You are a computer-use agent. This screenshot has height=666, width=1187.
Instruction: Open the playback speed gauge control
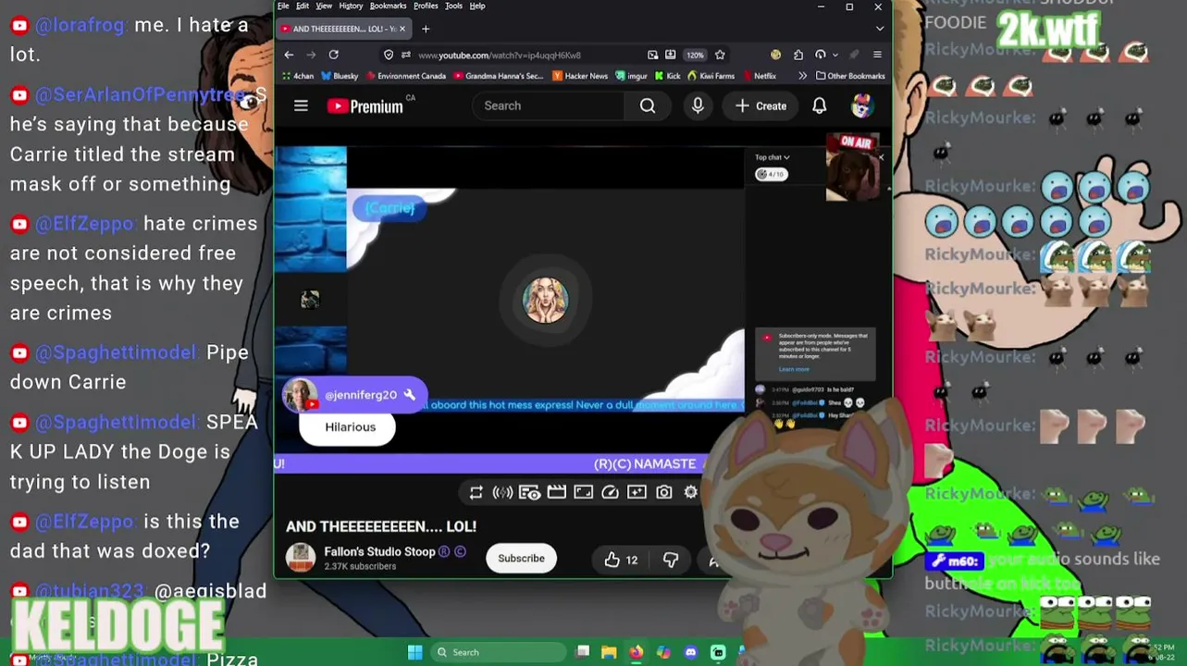[x=610, y=492]
